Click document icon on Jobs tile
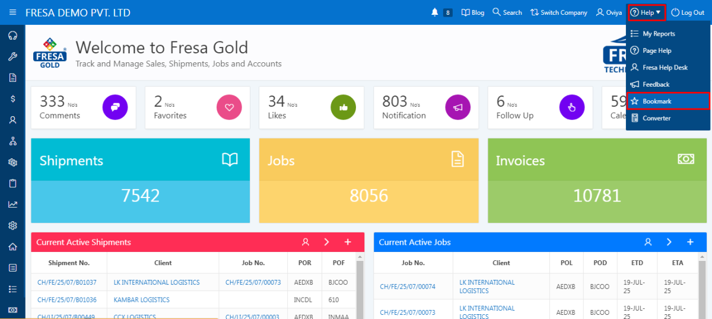The height and width of the screenshot is (319, 712). pos(457,159)
